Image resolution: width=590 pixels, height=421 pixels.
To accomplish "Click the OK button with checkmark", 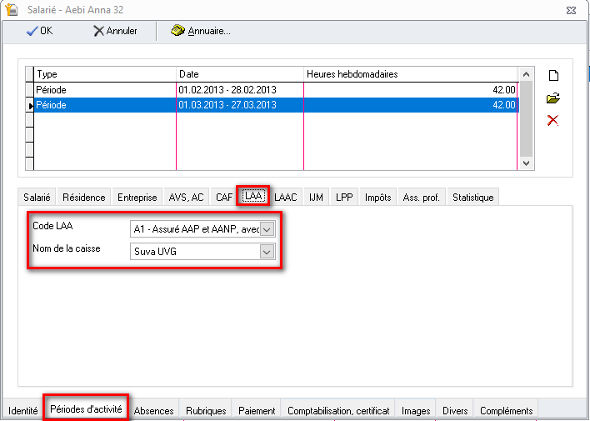I will pos(39,31).
